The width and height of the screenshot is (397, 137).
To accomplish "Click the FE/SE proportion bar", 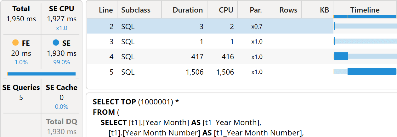I will tap(41, 74).
